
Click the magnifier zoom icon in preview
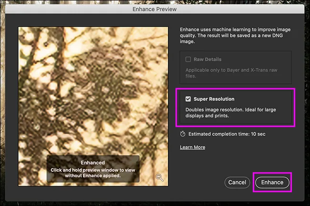click(x=160, y=177)
